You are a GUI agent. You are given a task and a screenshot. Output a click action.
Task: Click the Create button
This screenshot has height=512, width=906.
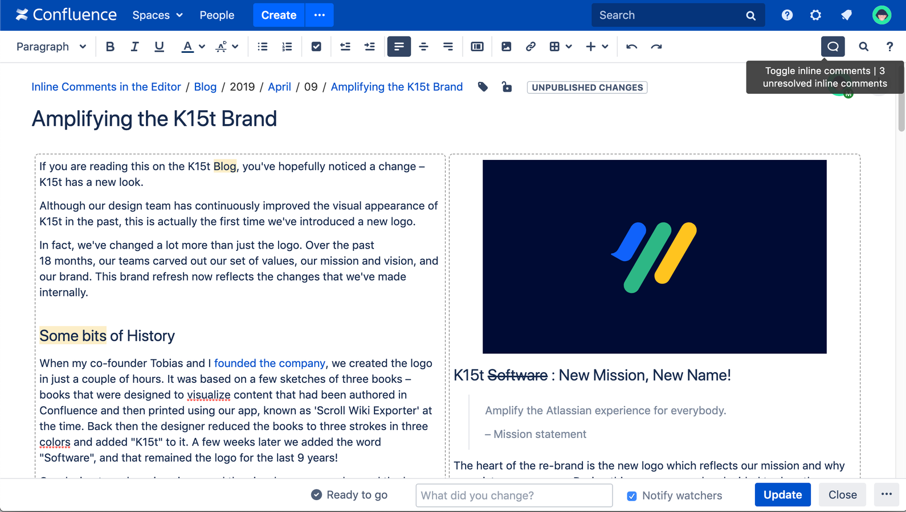(279, 15)
